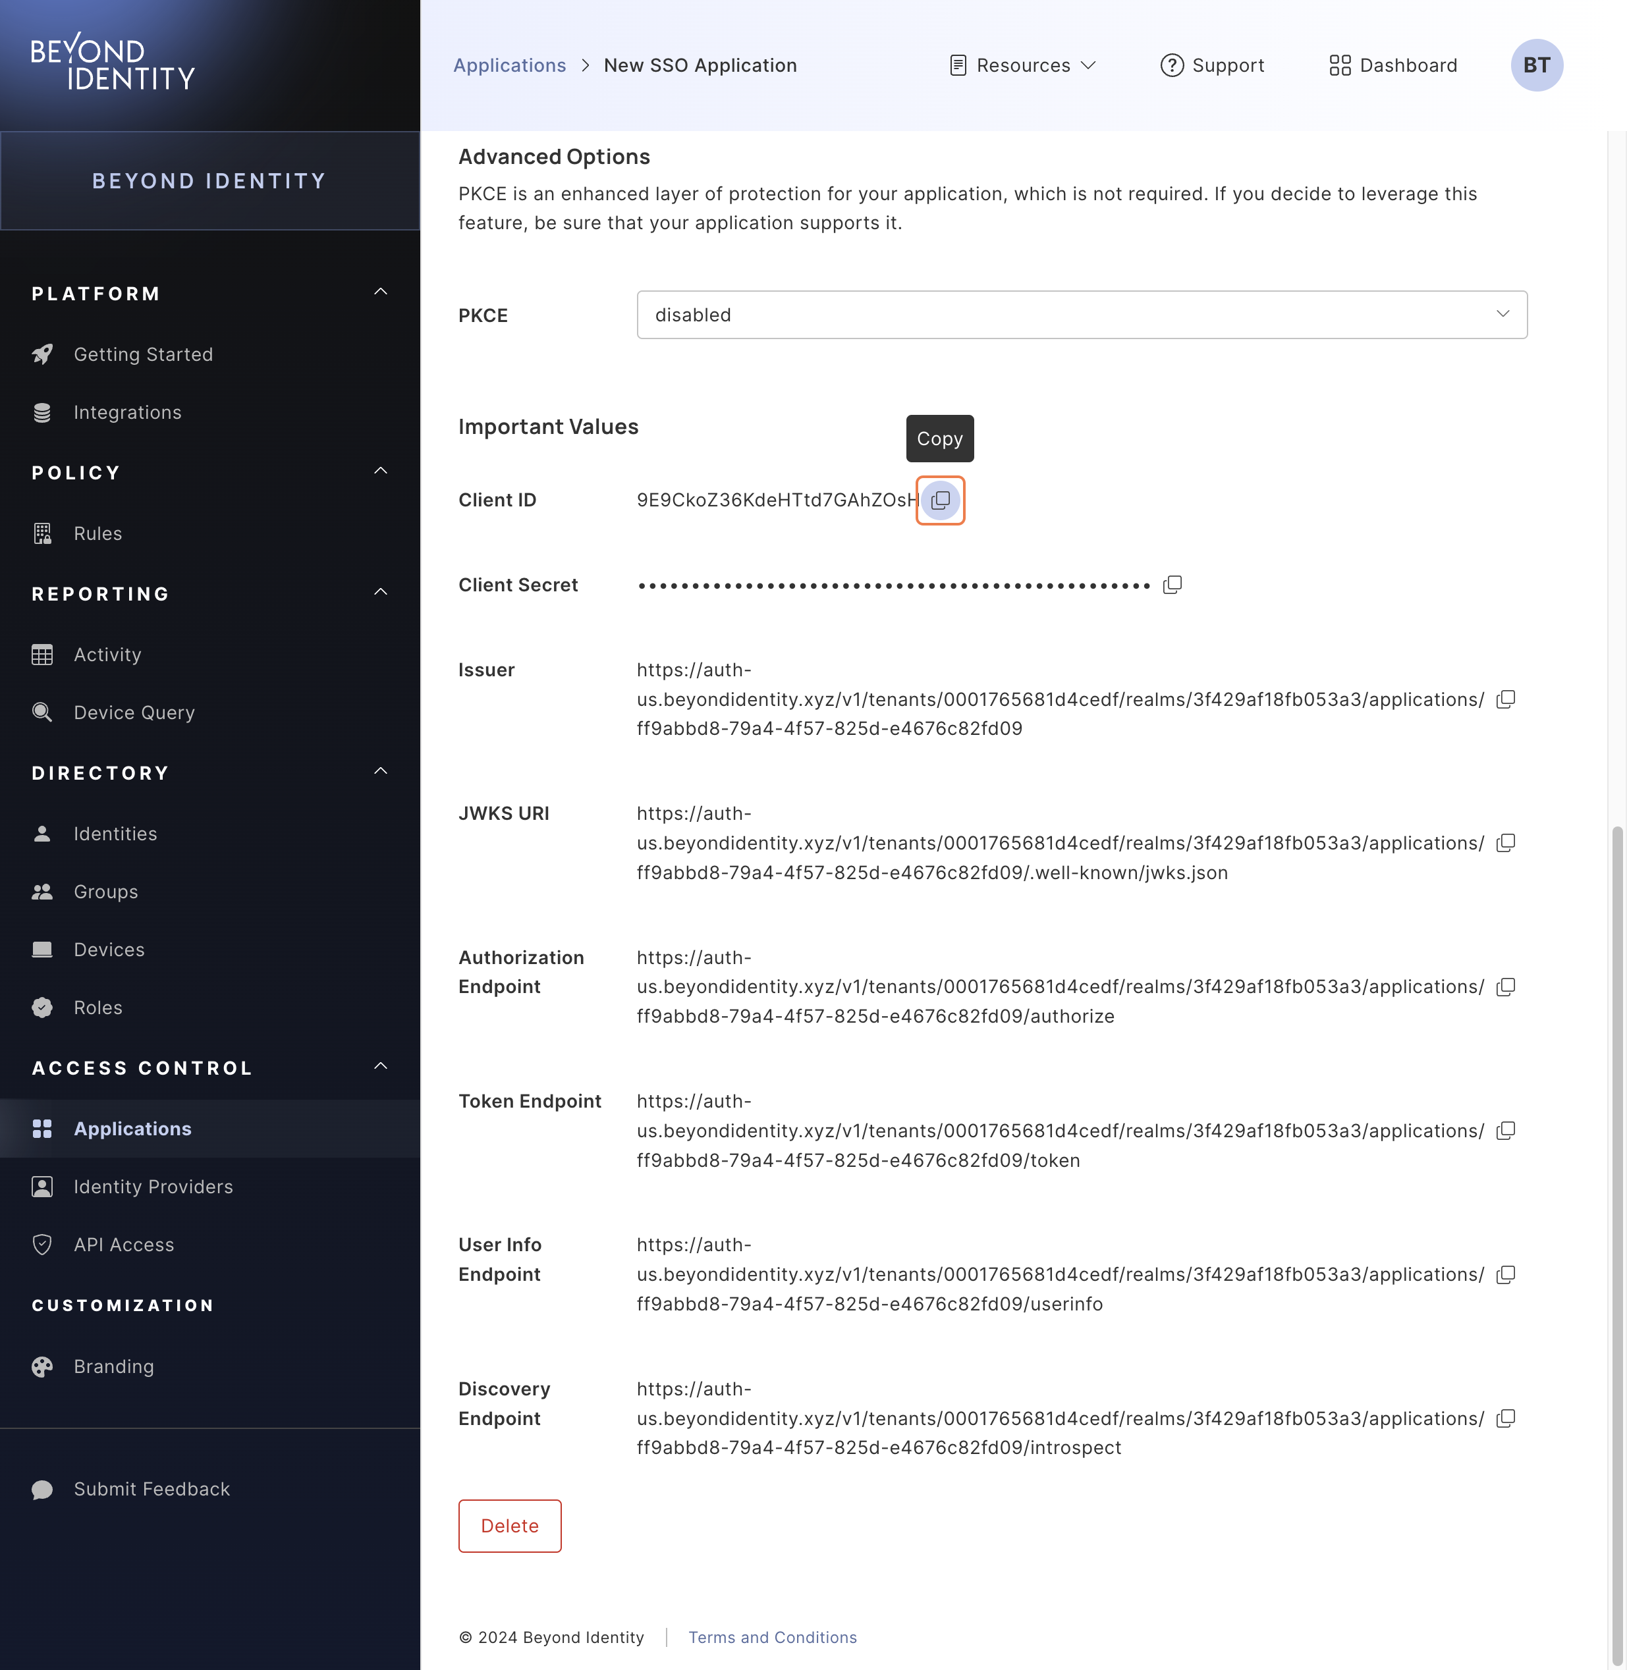1627x1670 pixels.
Task: Click the Rules building icon
Action: coord(42,533)
